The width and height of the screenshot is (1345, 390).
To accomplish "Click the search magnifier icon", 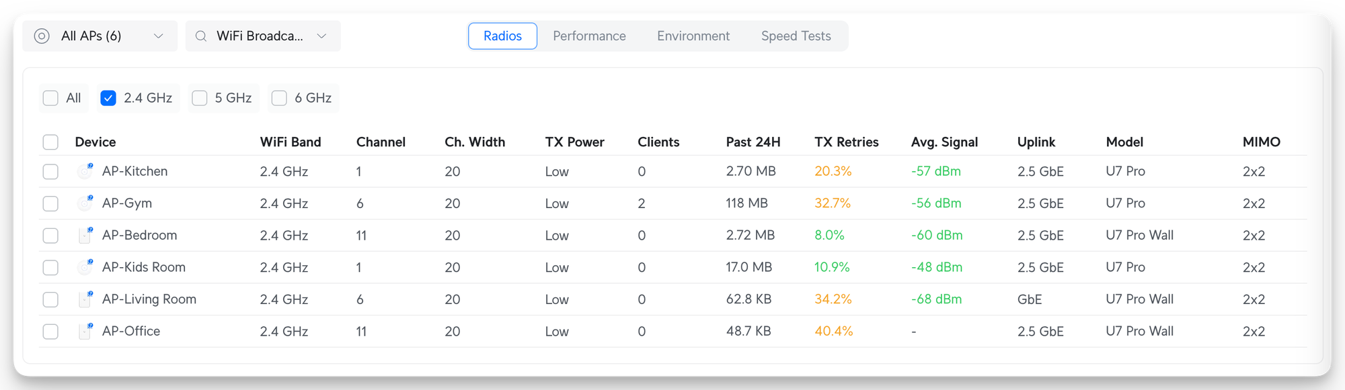I will pyautogui.click(x=200, y=36).
